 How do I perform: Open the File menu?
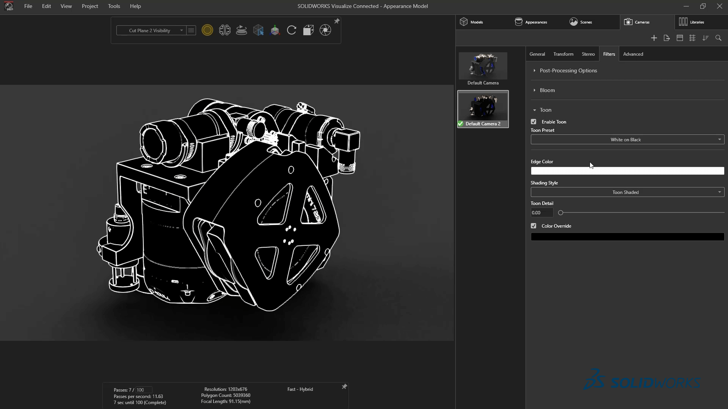point(28,6)
